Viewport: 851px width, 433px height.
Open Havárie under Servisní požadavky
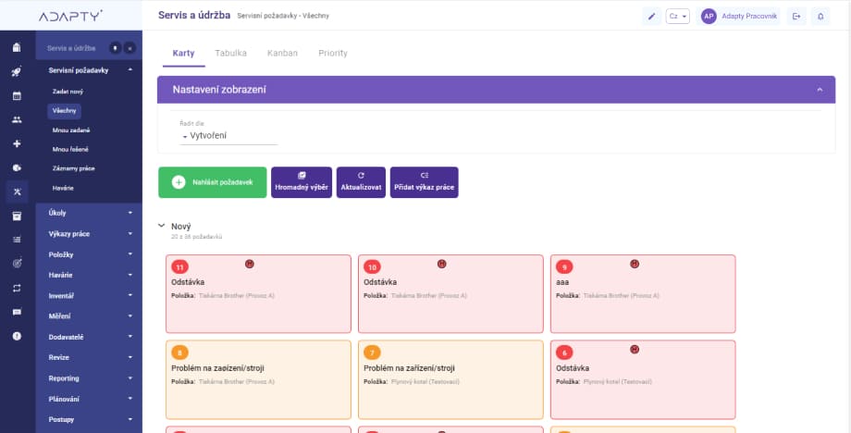point(63,189)
